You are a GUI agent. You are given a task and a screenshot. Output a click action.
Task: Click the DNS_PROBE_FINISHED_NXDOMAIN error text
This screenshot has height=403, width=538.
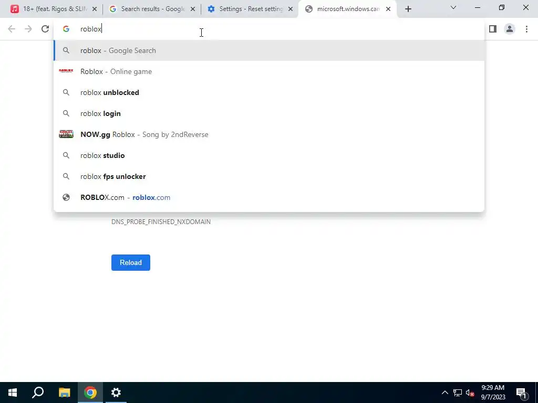pyautogui.click(x=161, y=222)
